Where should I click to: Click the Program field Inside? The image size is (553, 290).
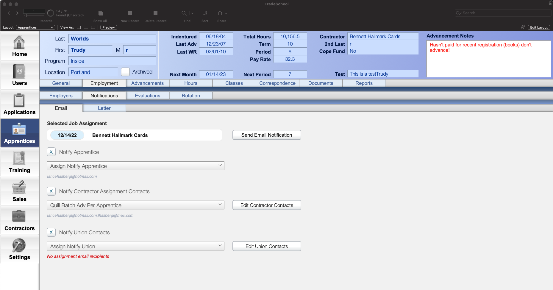112,61
